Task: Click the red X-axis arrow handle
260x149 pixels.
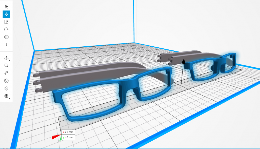Action: (55, 137)
